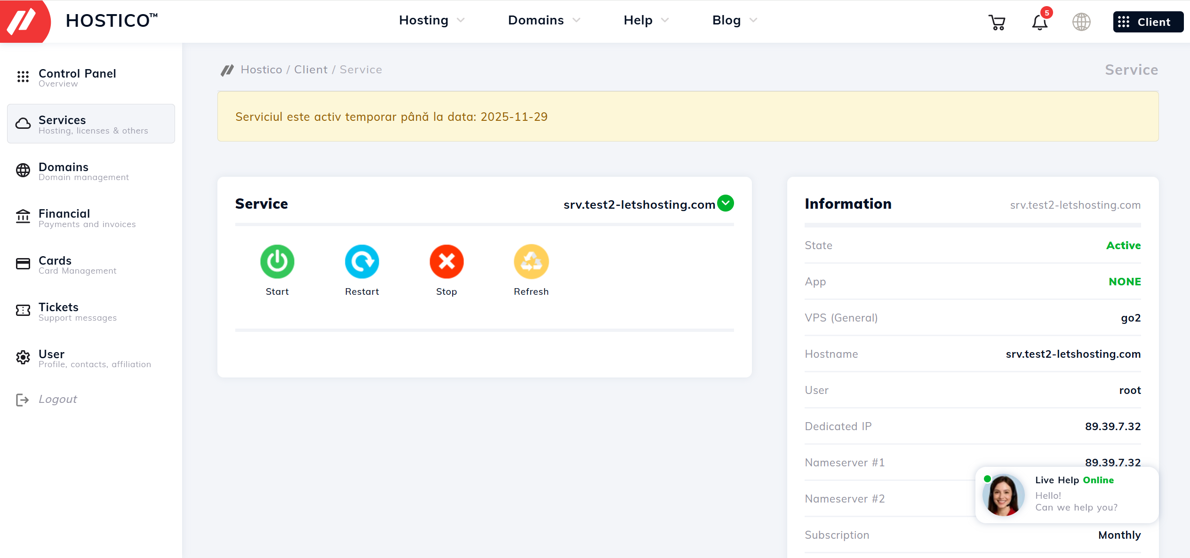Screen dimensions: 1190x558
Task: Open the Hosting top menu
Action: [423, 20]
